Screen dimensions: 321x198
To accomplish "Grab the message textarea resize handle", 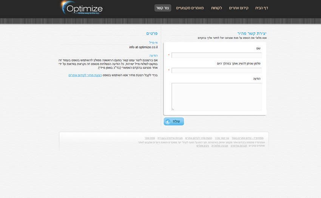I will [173, 109].
